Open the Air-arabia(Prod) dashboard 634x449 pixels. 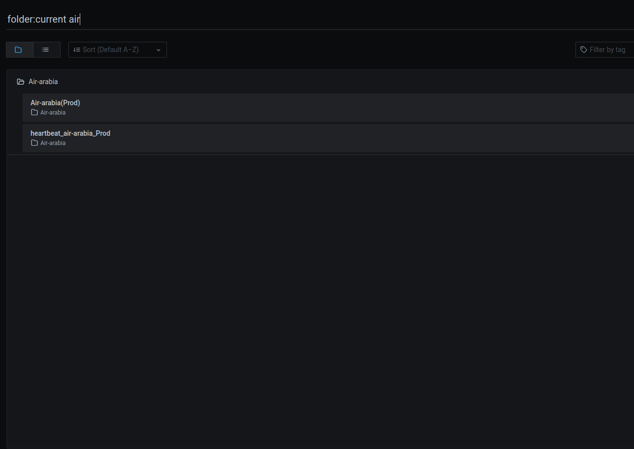point(55,102)
